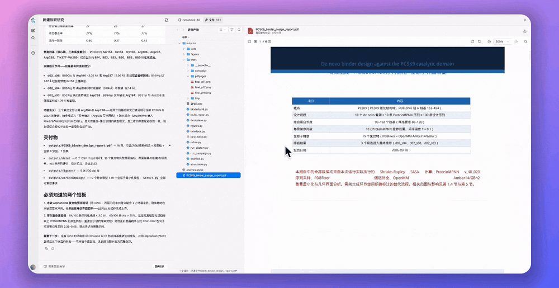Copy the chat response with copy icon
559x288 pixels.
(46, 248)
